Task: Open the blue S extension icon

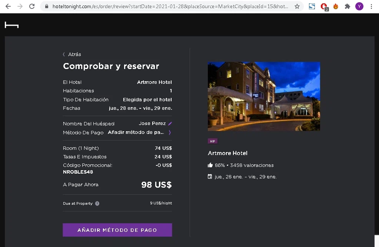Action: pos(312,6)
